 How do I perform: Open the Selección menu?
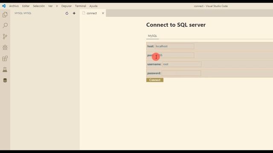[39, 6]
